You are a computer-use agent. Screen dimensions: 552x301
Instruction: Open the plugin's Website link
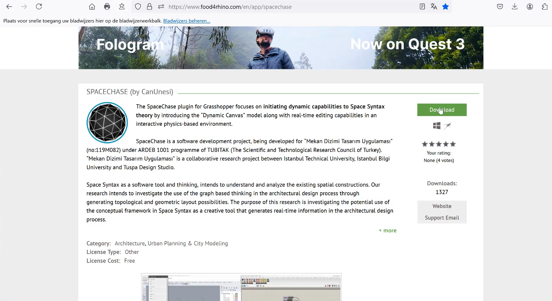pyautogui.click(x=442, y=206)
